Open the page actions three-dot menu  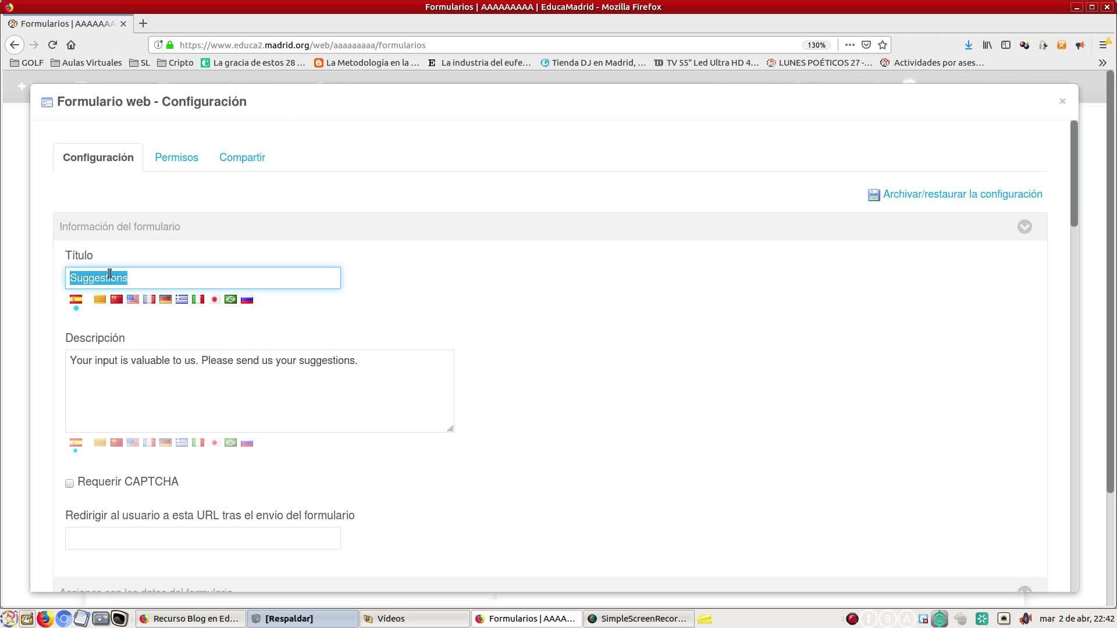click(x=849, y=45)
